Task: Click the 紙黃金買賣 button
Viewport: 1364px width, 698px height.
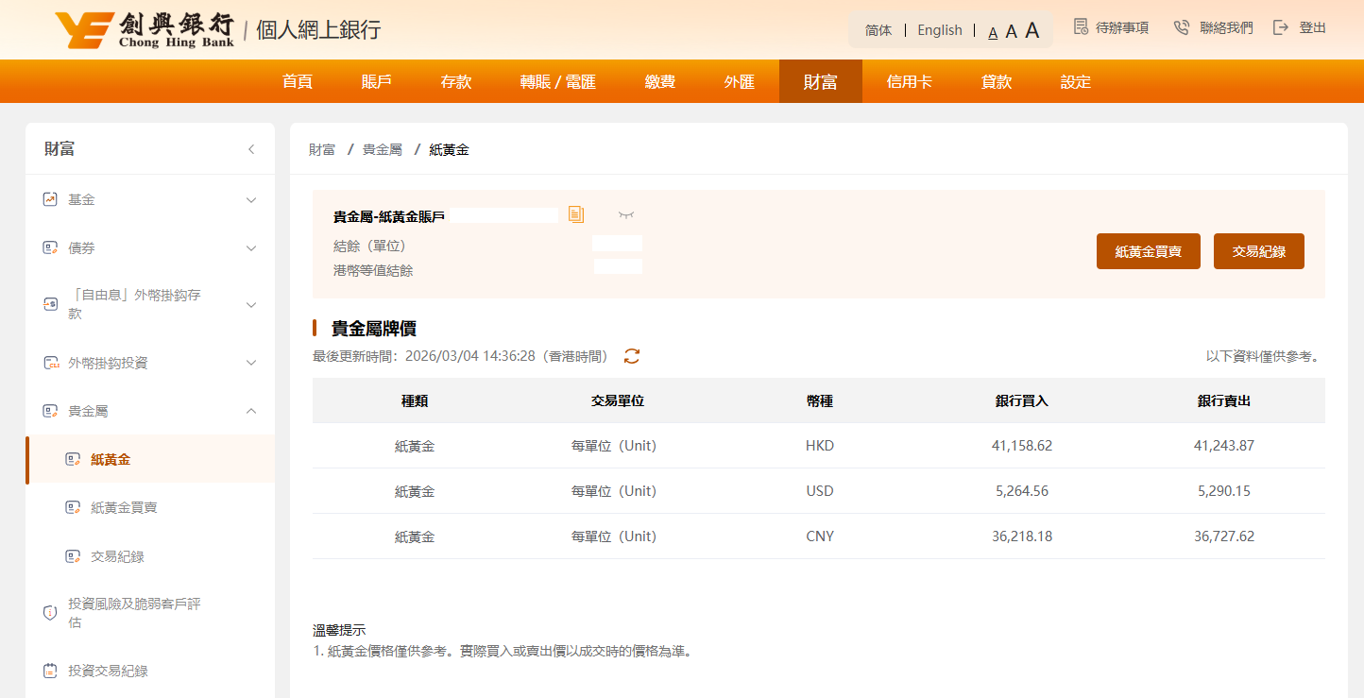Action: [x=1148, y=251]
